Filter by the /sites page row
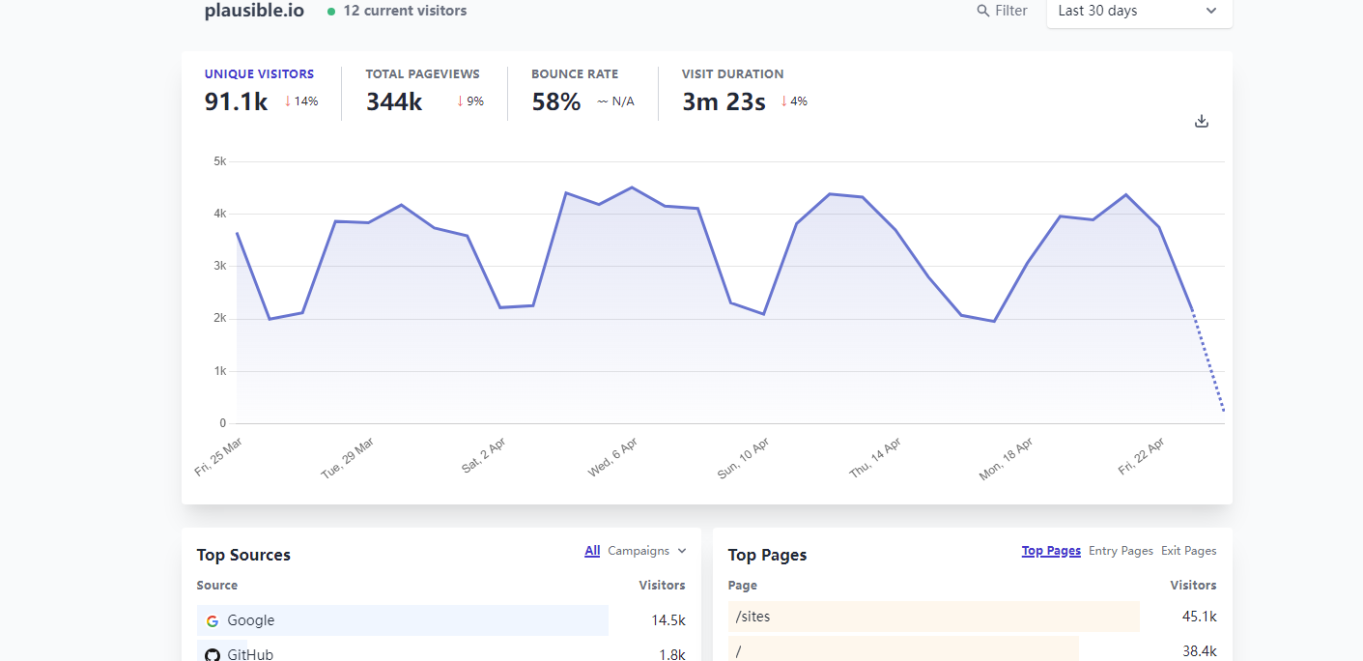The image size is (1363, 661). [x=753, y=617]
